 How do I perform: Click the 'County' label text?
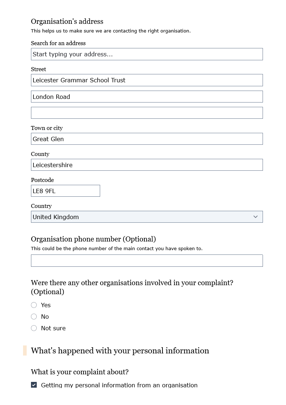(x=40, y=154)
